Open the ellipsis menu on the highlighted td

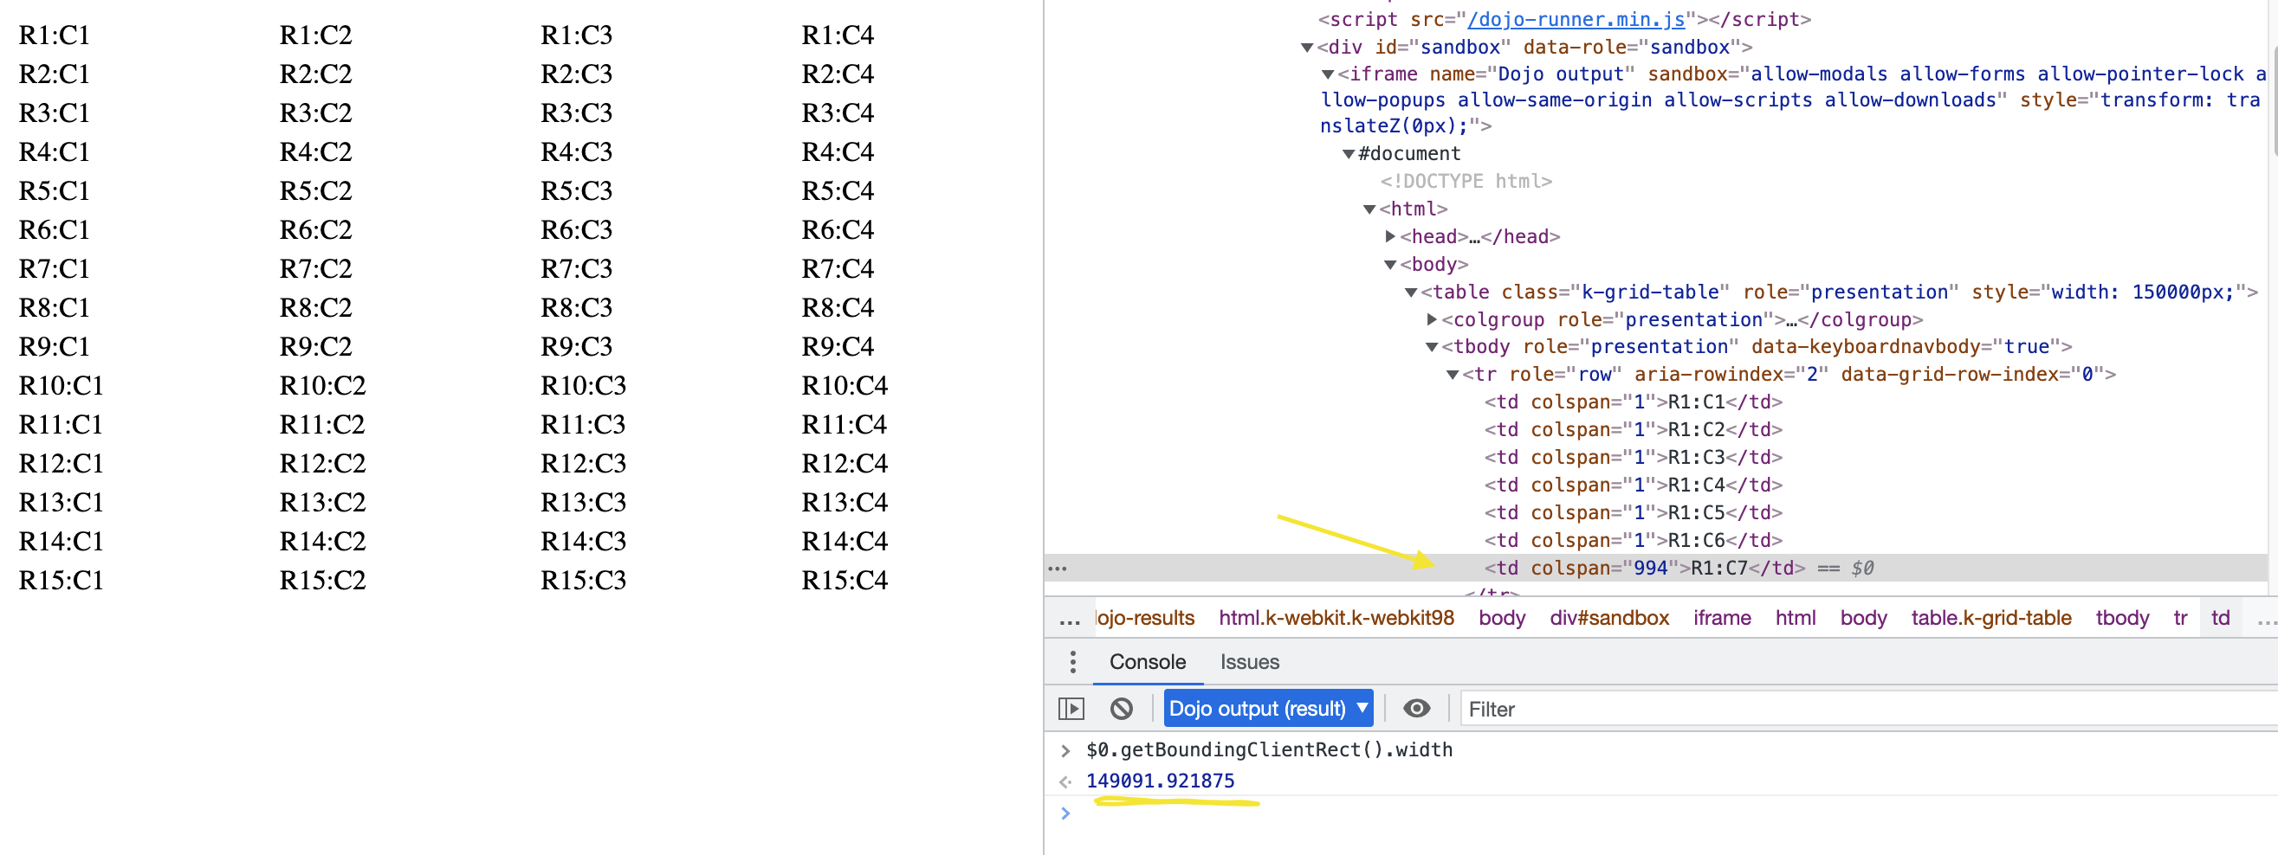point(1058,568)
